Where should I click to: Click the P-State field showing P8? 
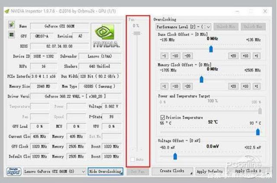[x=112, y=117]
